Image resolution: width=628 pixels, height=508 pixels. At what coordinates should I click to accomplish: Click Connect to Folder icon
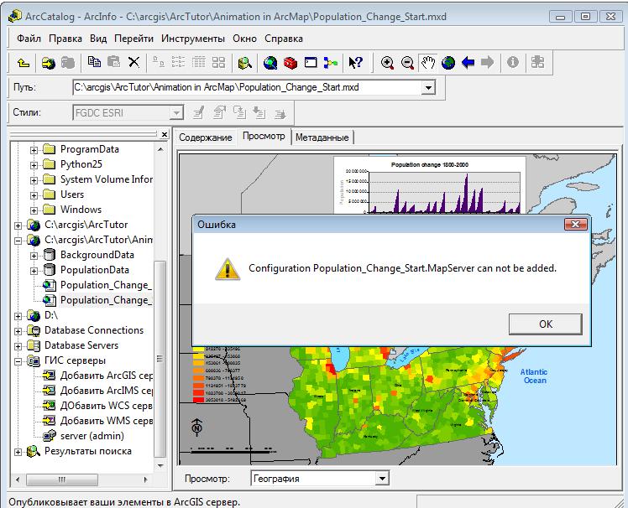click(x=49, y=62)
